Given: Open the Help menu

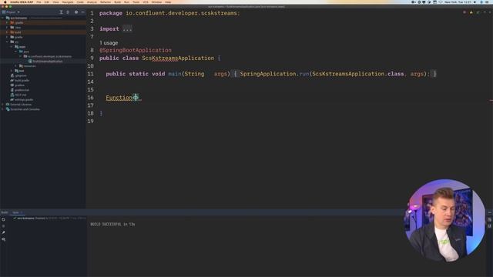Looking at the screenshot, I should [168, 2].
